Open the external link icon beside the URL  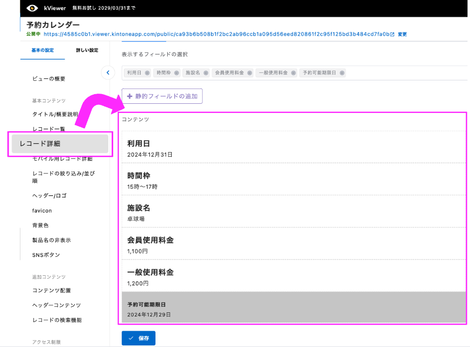coord(392,35)
